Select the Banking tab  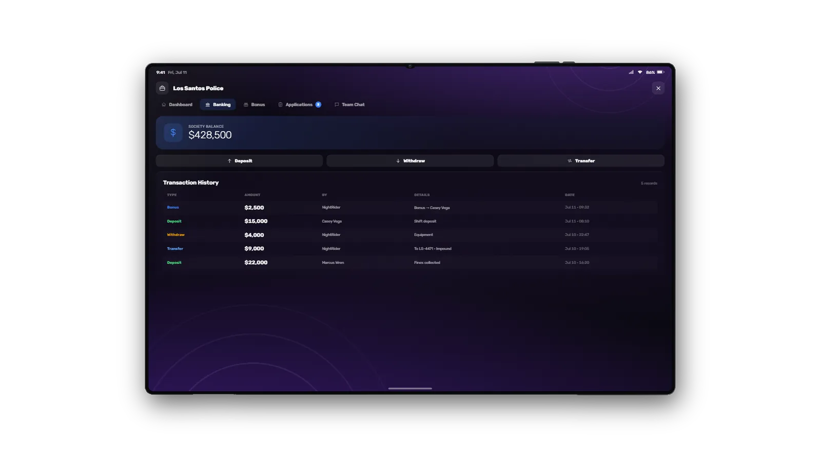218,105
